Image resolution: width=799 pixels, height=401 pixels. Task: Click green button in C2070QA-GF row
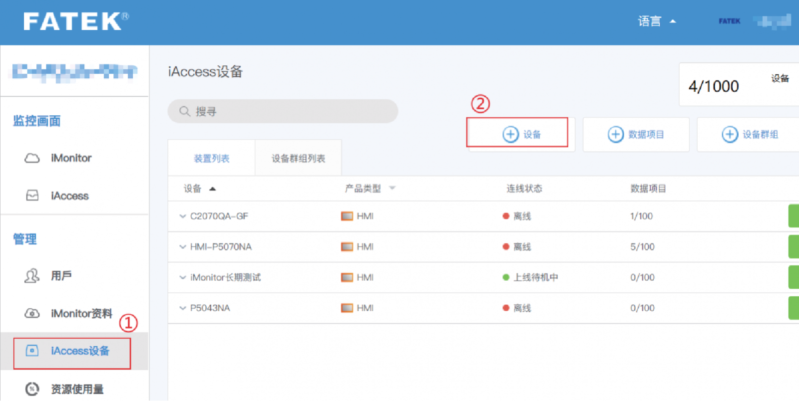pos(794,216)
